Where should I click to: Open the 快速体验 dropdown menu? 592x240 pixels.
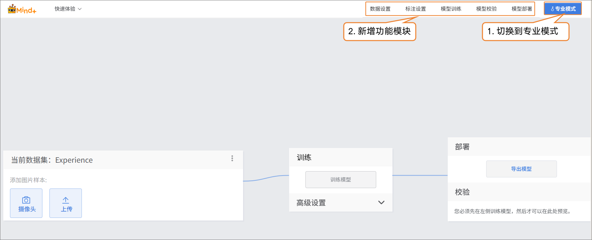(x=68, y=9)
